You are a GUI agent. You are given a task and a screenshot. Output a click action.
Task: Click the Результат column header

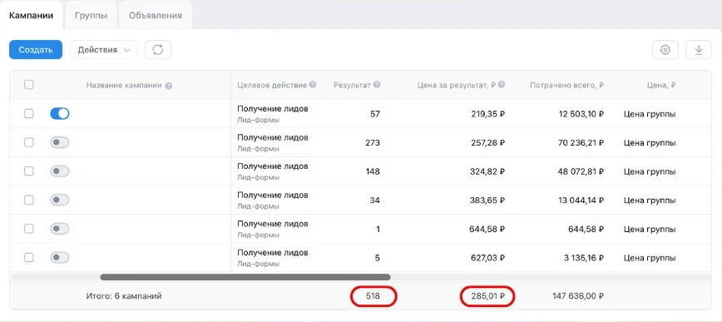click(352, 85)
